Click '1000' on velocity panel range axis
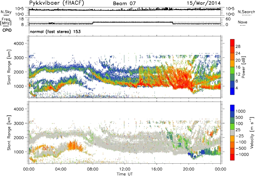Viewport: 255px width, 176px height. 19,152
